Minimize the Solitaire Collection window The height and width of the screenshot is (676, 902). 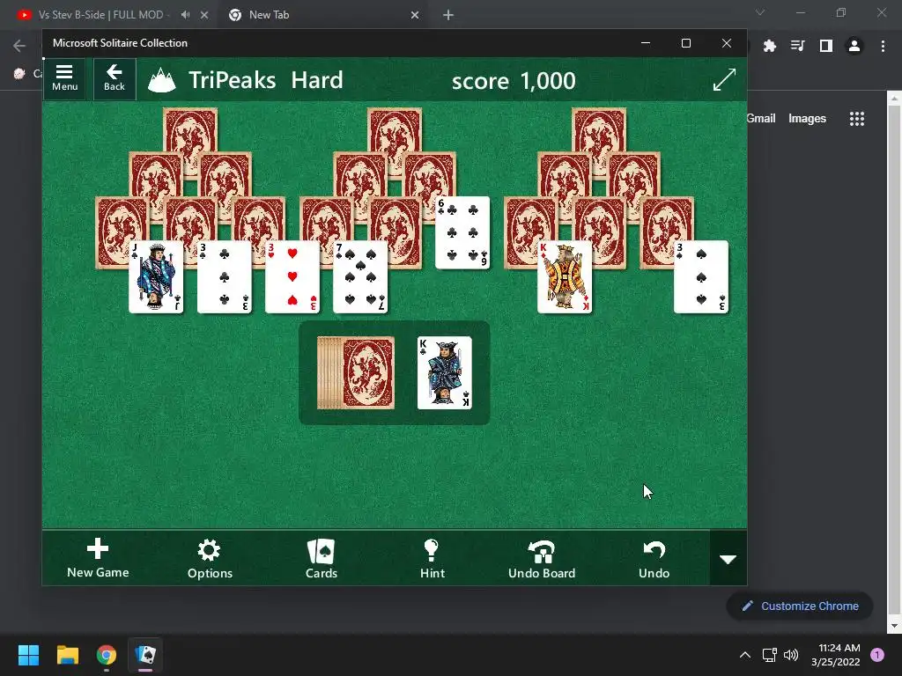tap(646, 43)
